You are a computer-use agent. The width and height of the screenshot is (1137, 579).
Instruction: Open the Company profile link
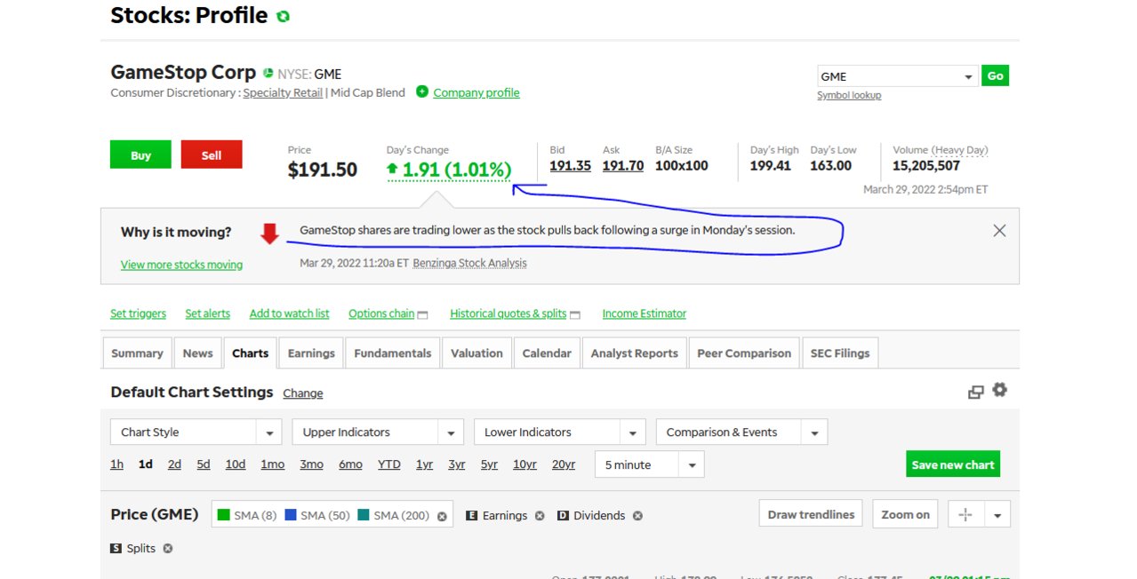coord(476,92)
